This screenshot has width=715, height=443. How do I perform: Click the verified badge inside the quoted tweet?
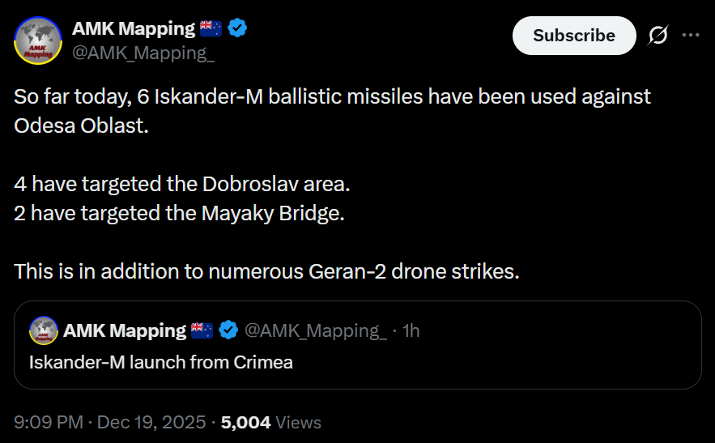point(228,330)
